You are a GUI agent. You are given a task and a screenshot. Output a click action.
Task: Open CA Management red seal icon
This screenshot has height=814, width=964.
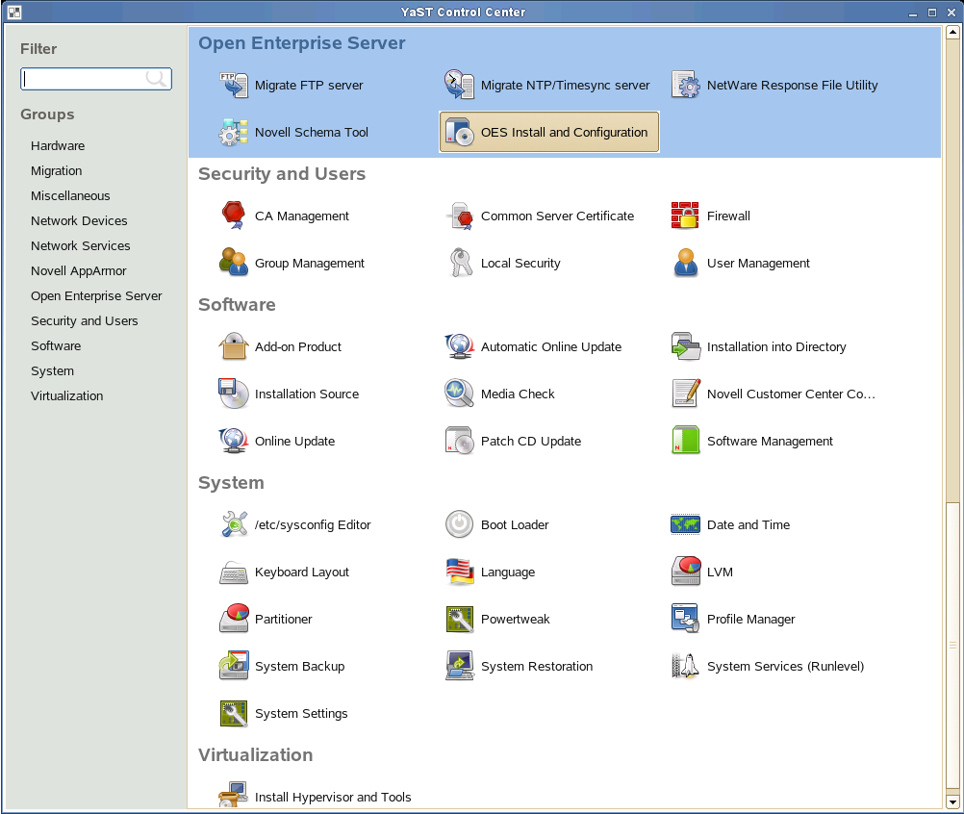tap(234, 216)
